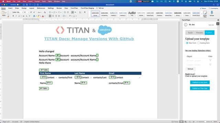Click the TITAN Docs GitHub heading link
This screenshot has height=123, width=220.
(89, 39)
